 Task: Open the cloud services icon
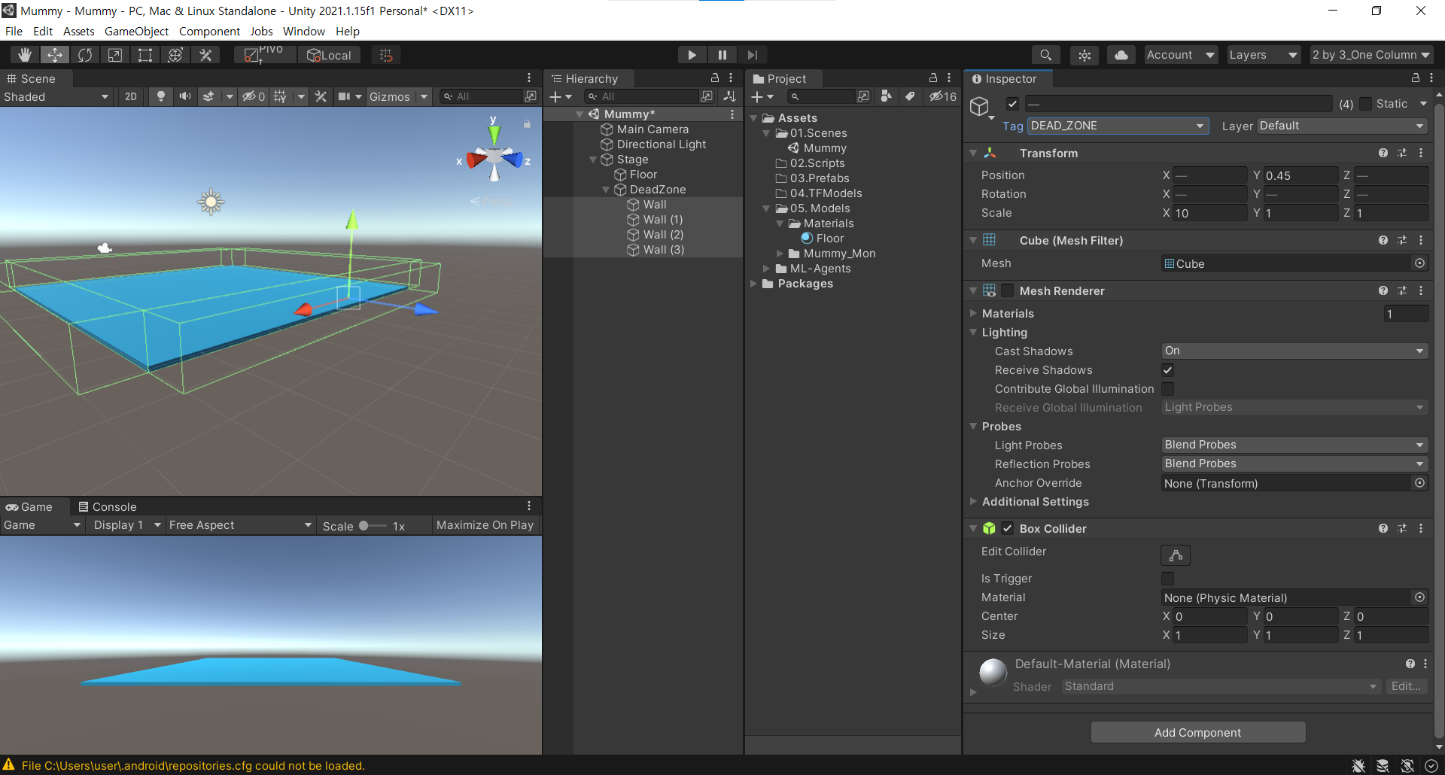click(x=1121, y=55)
